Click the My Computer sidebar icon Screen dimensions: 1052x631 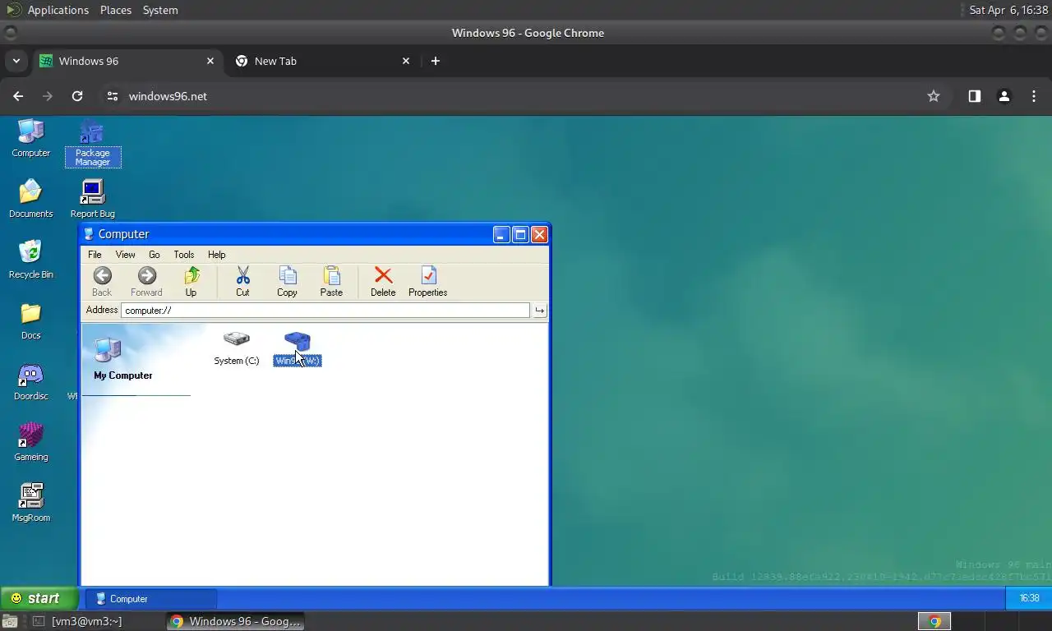(x=108, y=350)
